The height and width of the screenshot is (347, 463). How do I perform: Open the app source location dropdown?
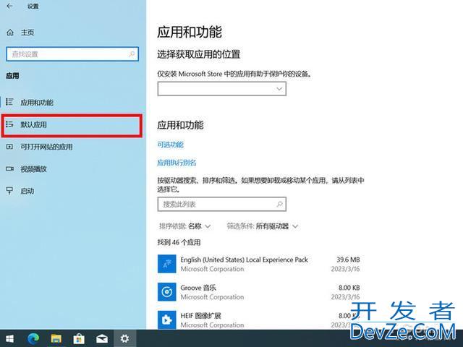[x=222, y=88]
